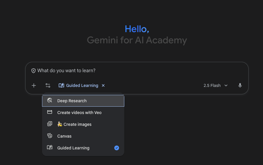Focus the 'What do you want to learn?' field
This screenshot has width=263, height=165.
pyautogui.click(x=137, y=71)
